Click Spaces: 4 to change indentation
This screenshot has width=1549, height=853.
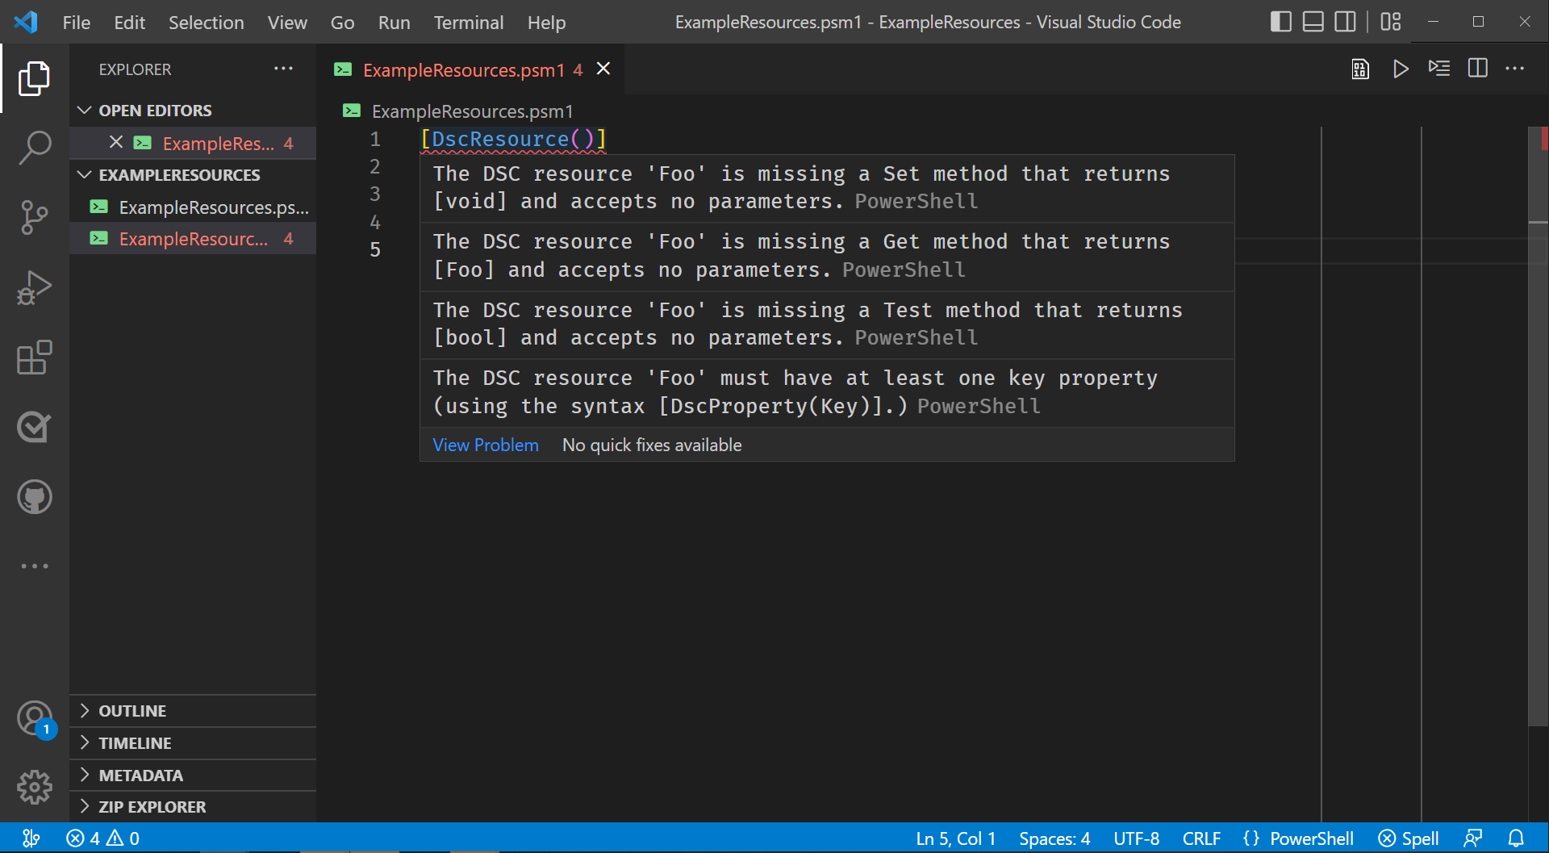(1054, 838)
